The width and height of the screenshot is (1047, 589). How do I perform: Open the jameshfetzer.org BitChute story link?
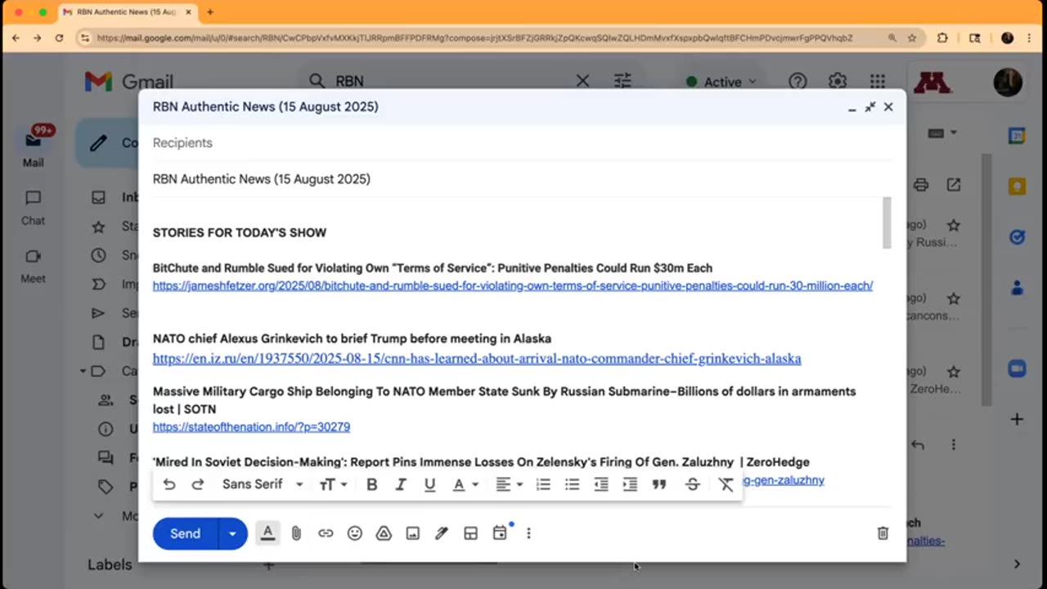point(513,286)
